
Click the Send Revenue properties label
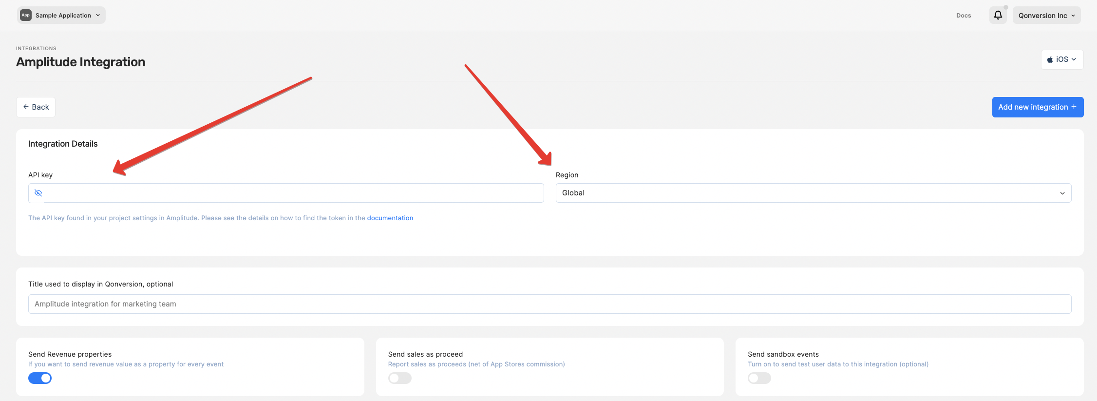(70, 354)
